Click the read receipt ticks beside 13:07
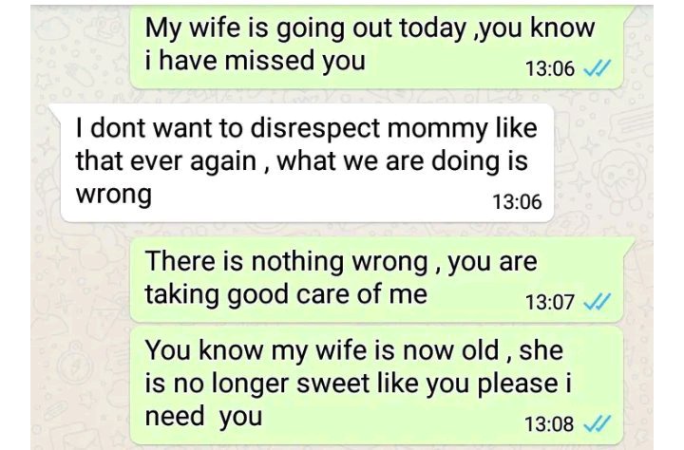Image resolution: width=684 pixels, height=450 pixels. tap(597, 302)
